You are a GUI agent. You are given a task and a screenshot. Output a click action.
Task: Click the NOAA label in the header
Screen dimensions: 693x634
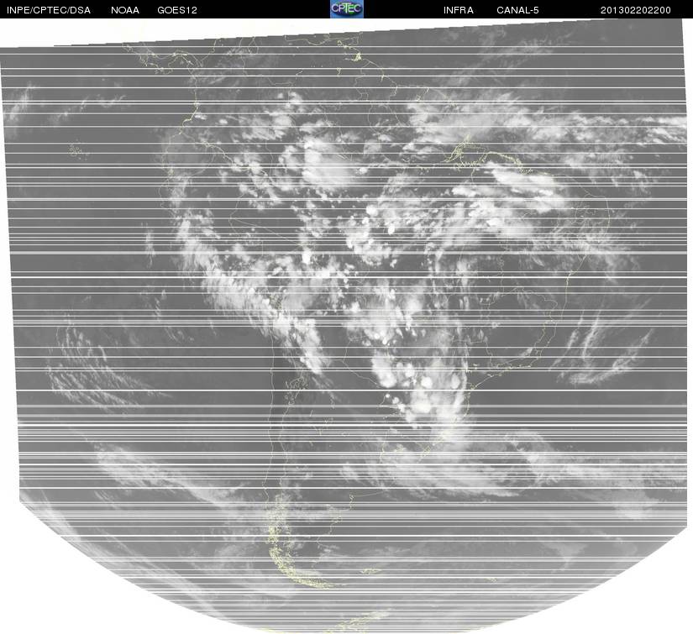(125, 10)
